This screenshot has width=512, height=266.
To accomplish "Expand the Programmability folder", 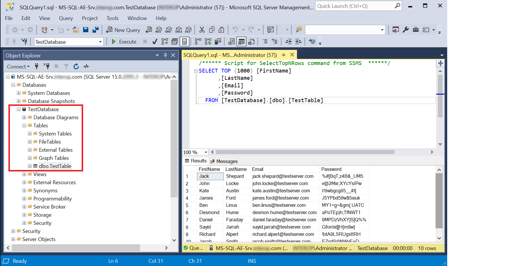I will click(24, 199).
